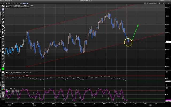Select the Max time range
Viewport: 171px width, 107px height.
tap(21, 3)
